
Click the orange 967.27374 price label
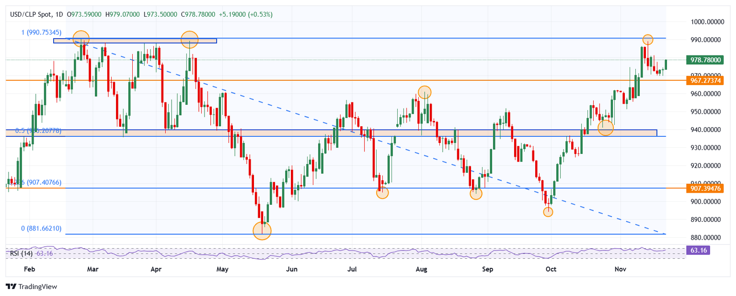(704, 81)
